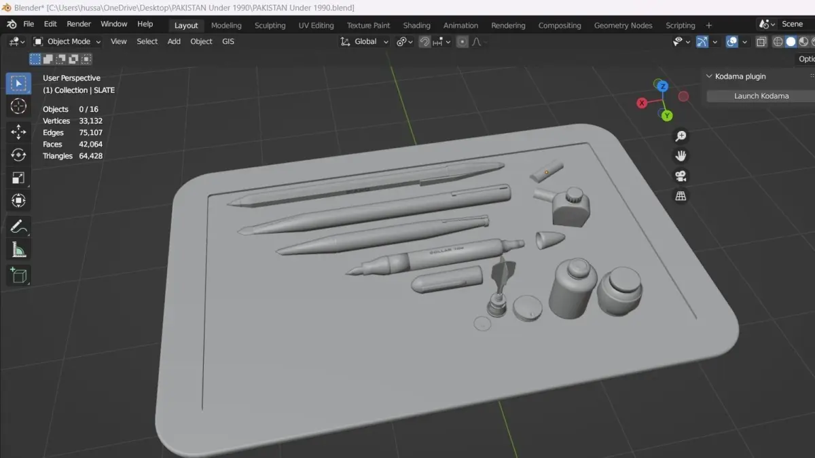Collapse the Kodama plugin panel

coord(709,77)
